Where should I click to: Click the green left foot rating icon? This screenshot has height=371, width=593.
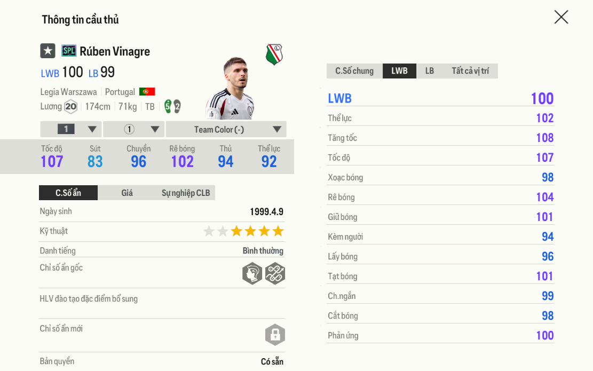point(168,106)
